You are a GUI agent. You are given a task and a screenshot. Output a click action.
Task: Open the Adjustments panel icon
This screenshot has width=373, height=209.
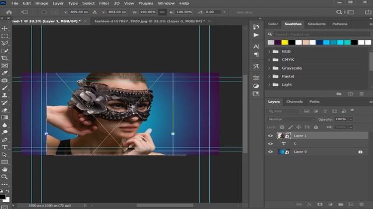click(x=256, y=86)
